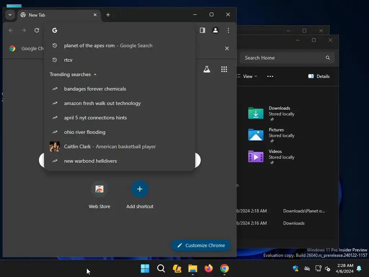Choose 'amazon fresh walk out technology' suggestion
Image resolution: width=369 pixels, height=277 pixels.
point(120,103)
